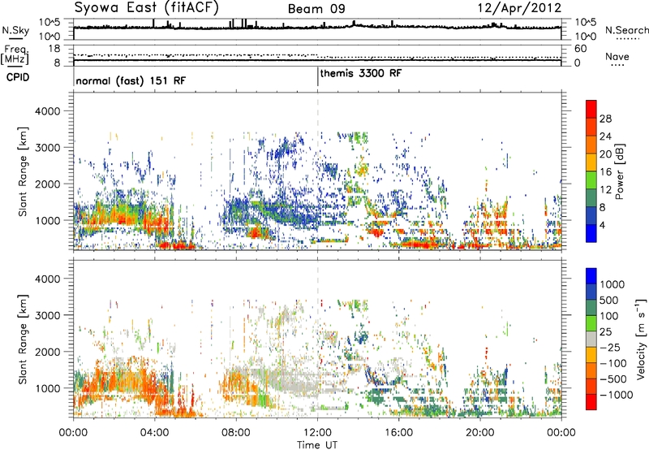Click "Slant Range [km]" label of power panel
The width and height of the screenshot is (649, 450).
(23, 171)
